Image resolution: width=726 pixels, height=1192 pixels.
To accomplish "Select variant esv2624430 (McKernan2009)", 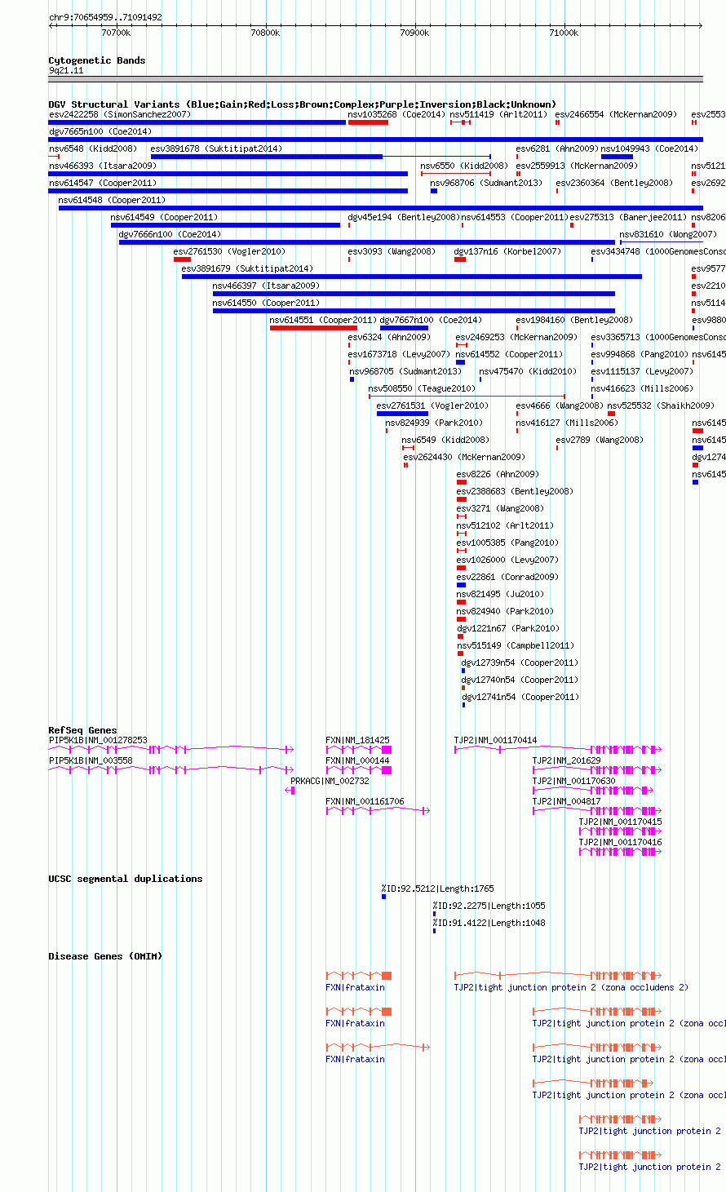I will coord(465,458).
